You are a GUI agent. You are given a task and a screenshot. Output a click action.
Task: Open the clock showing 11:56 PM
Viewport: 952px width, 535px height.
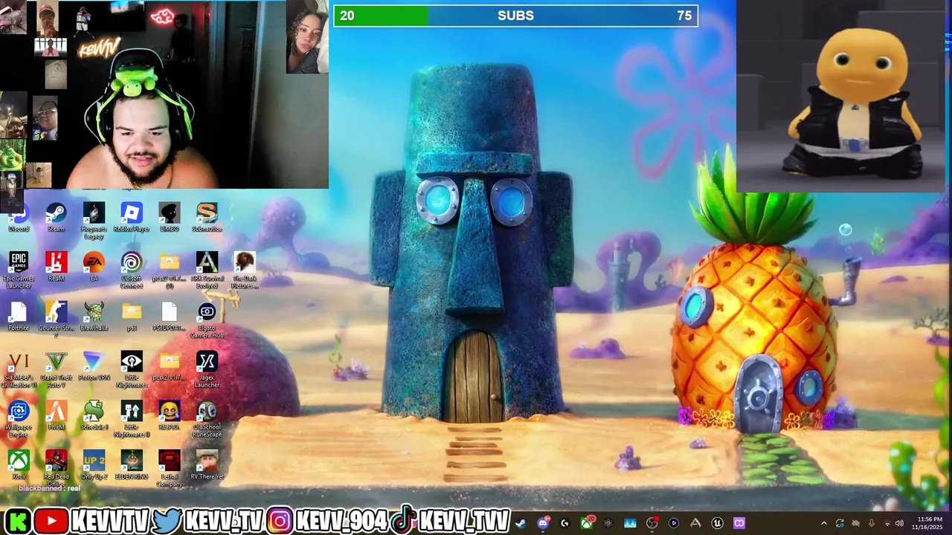(929, 523)
